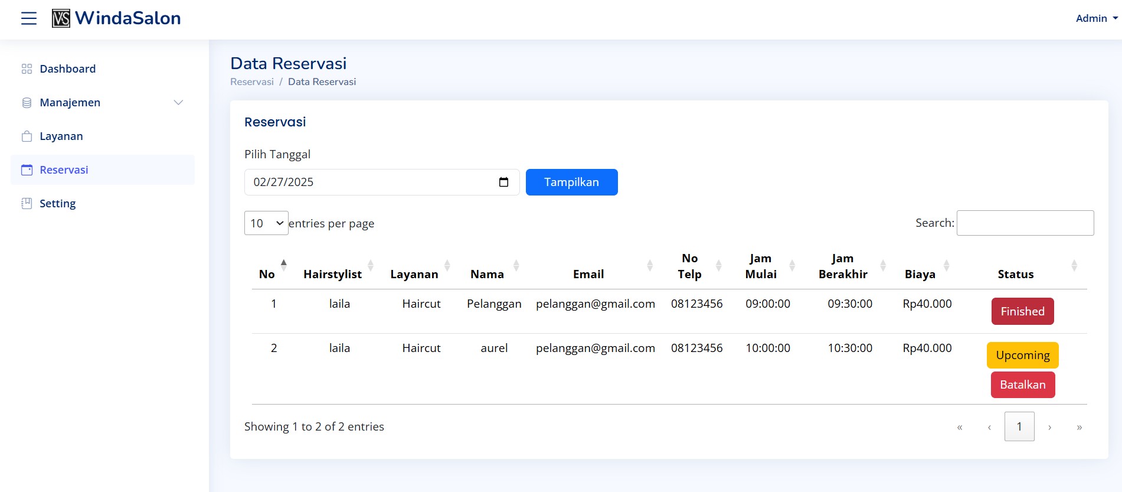Toggle the hamburger sidebar menu icon

(x=29, y=18)
